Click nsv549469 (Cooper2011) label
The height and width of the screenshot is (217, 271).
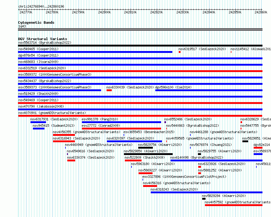pos(38,100)
